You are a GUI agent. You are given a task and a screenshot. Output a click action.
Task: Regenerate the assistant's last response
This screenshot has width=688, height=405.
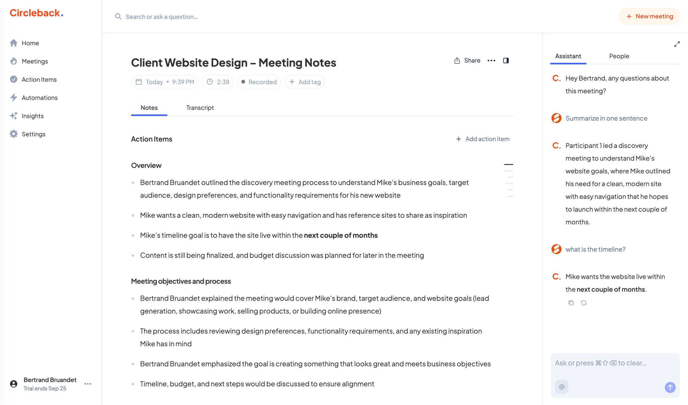click(x=584, y=303)
